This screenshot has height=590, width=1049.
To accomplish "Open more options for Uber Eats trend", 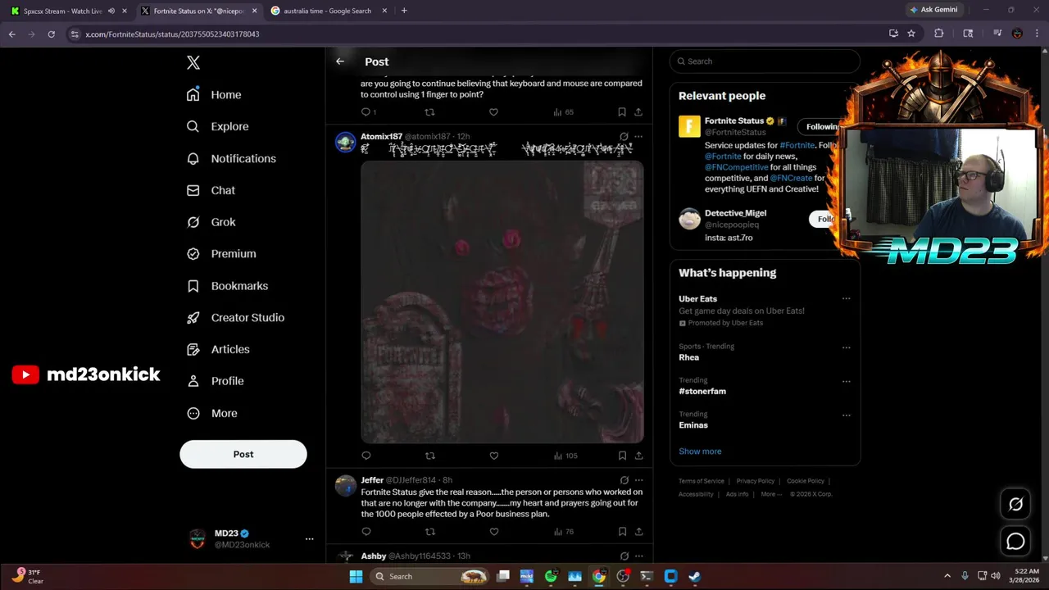I will [846, 299].
